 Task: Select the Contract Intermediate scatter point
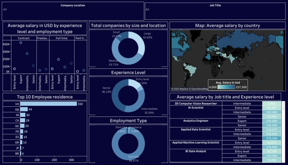point(27,54)
